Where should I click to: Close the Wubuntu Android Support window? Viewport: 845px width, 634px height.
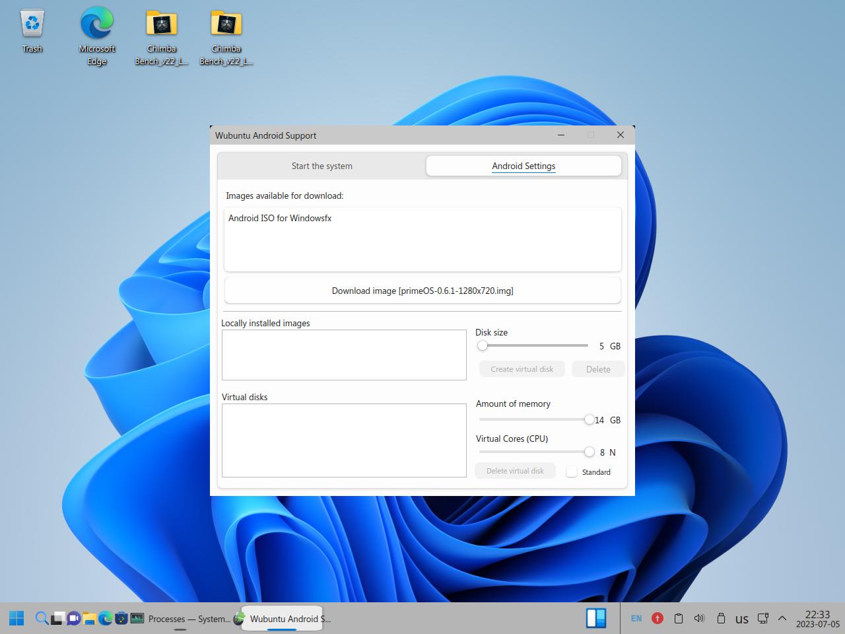(x=621, y=135)
